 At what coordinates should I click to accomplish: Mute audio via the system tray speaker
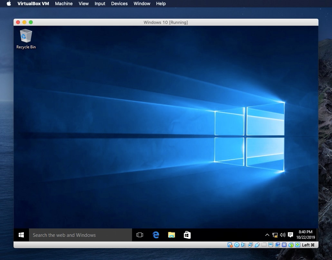(282, 235)
